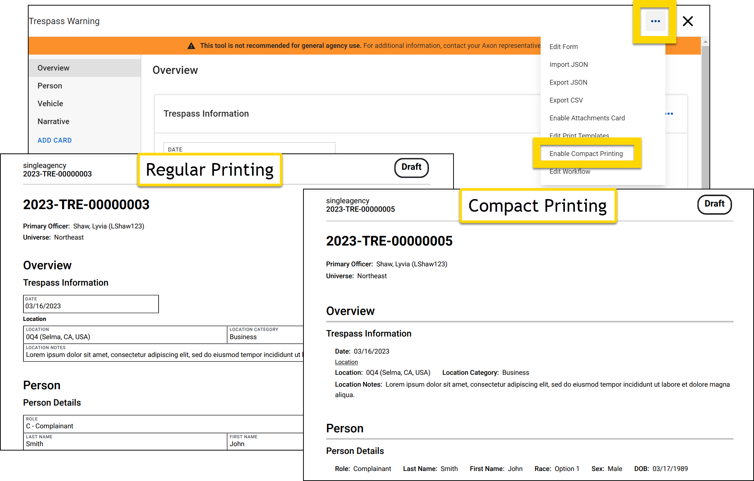Choose Export JSON from the options menu

(568, 82)
